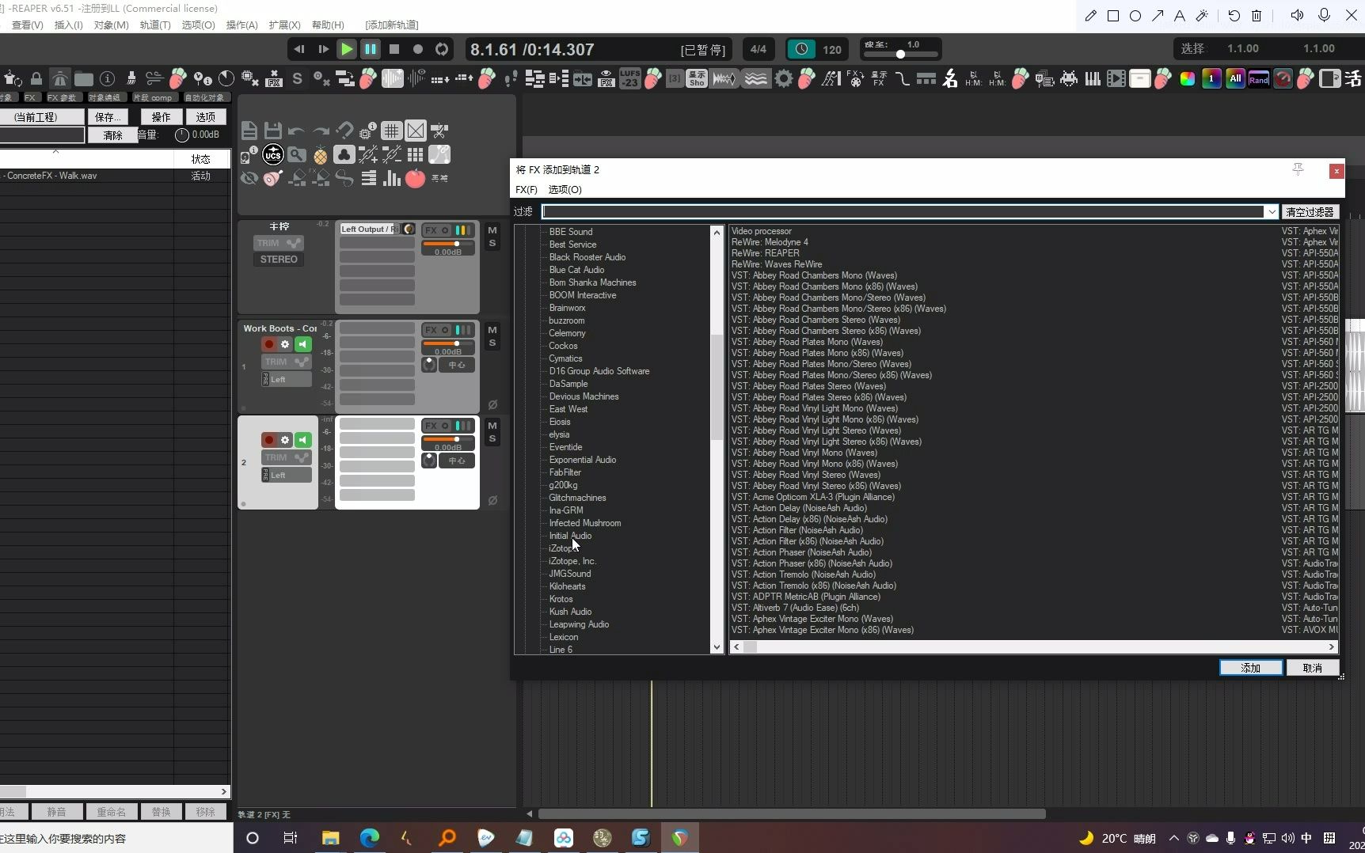Click the redo arrow icon
Viewport: 1365px width, 853px height.
(321, 131)
